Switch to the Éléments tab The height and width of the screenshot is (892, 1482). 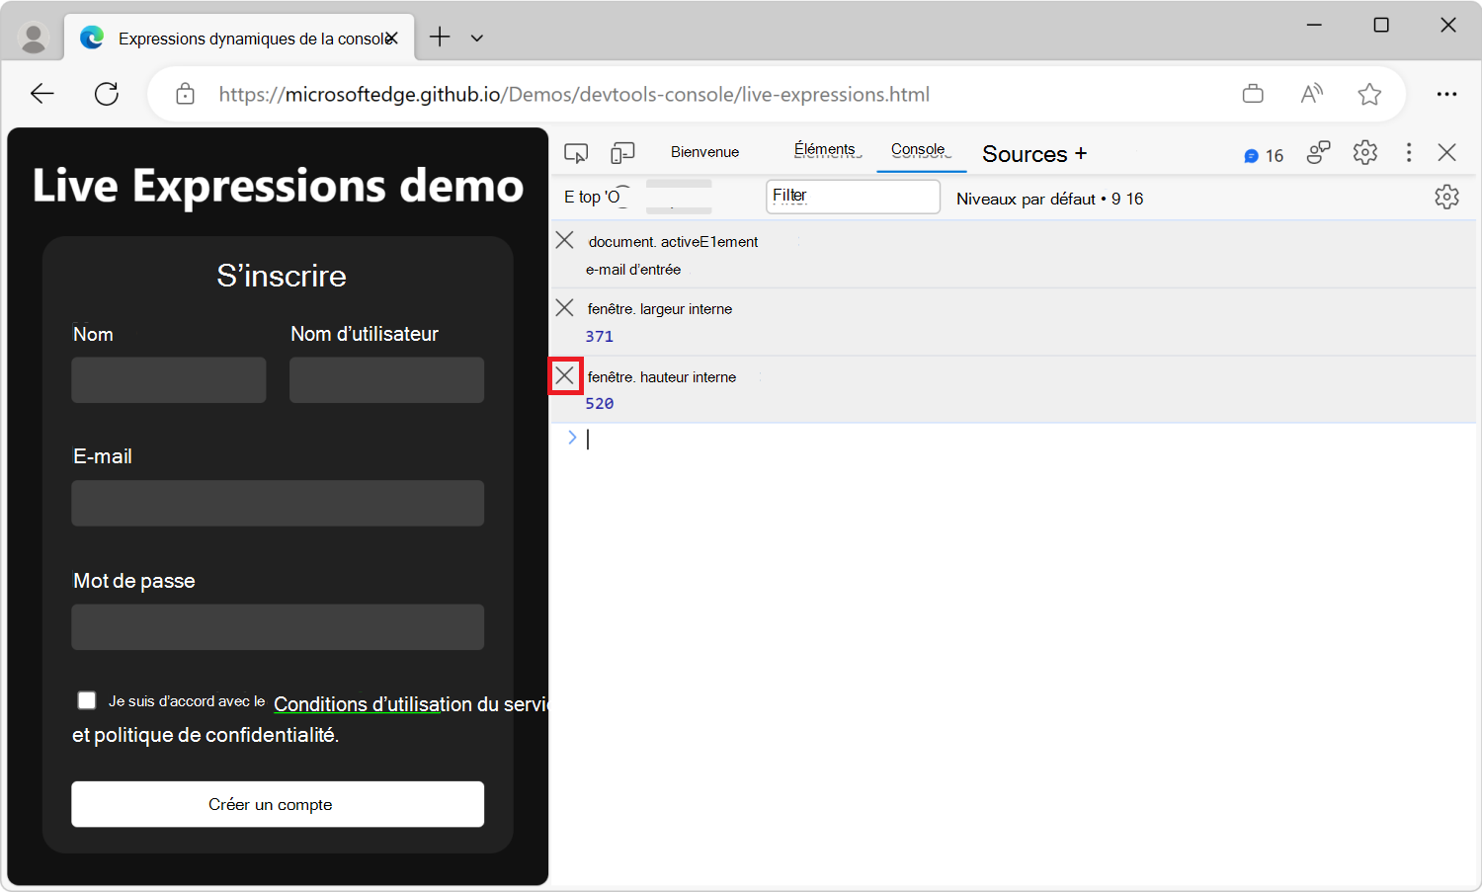[826, 150]
